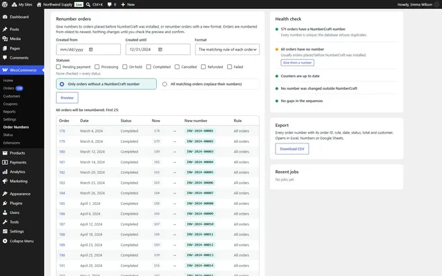Click the Live badge in admin bar
This screenshot has width=442, height=276.
79,5
